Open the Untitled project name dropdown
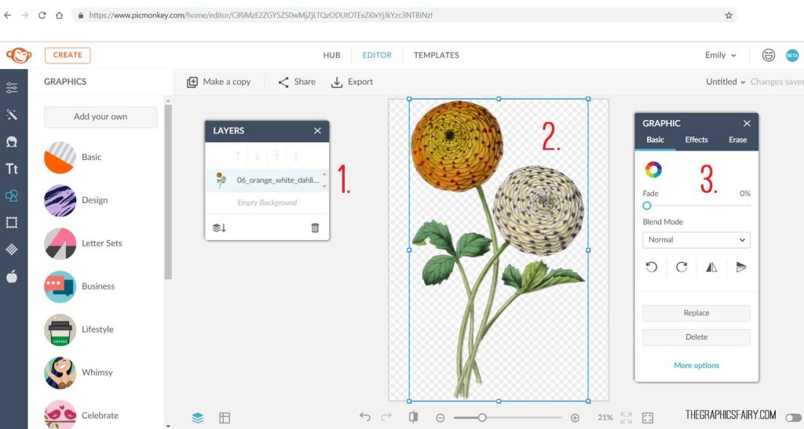This screenshot has height=429, width=804. 725,82
